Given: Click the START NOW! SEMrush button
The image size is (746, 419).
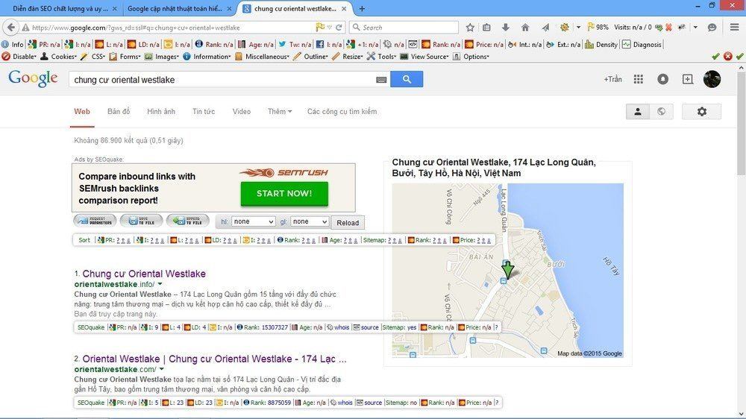Looking at the screenshot, I should (284, 194).
